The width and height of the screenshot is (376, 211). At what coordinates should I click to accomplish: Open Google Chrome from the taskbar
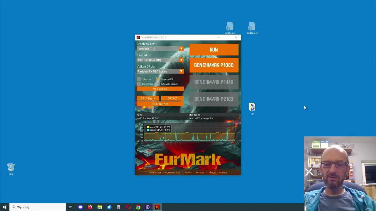point(138,207)
